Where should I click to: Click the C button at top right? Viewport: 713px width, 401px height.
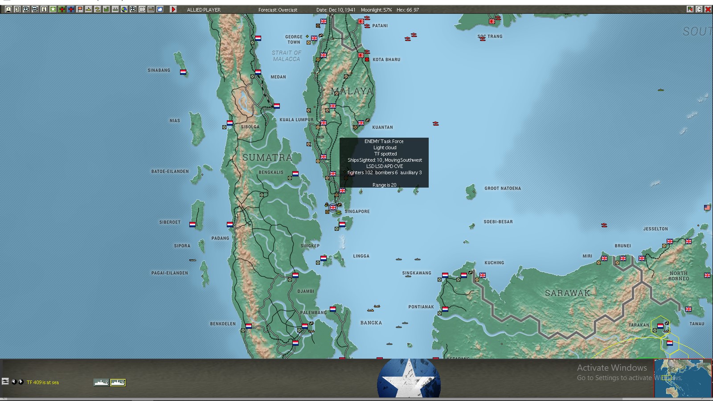699,9
